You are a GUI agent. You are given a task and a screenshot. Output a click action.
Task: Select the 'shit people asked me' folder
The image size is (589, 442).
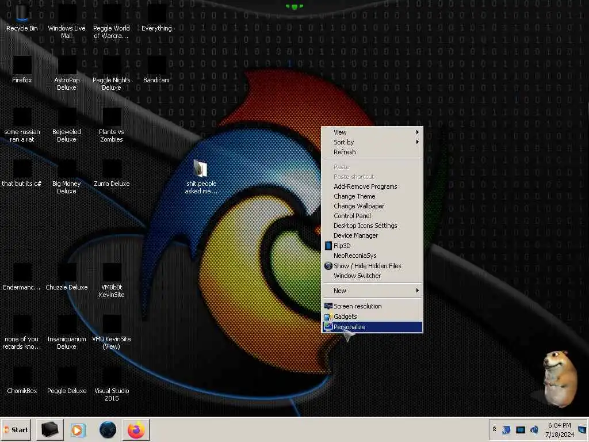click(201, 177)
